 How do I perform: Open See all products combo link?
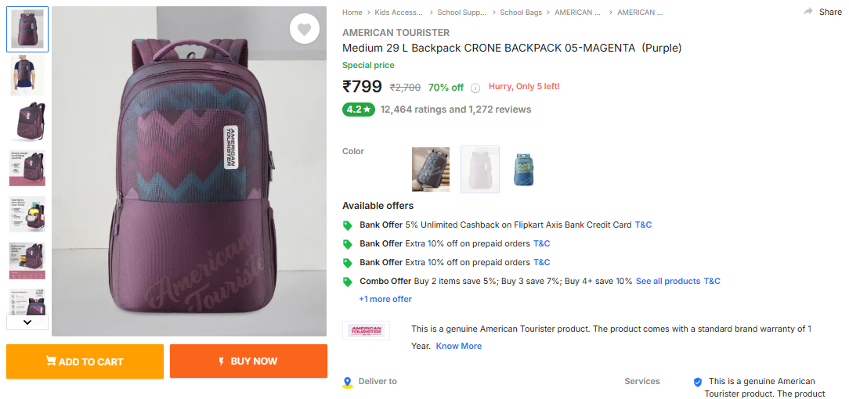(x=667, y=281)
